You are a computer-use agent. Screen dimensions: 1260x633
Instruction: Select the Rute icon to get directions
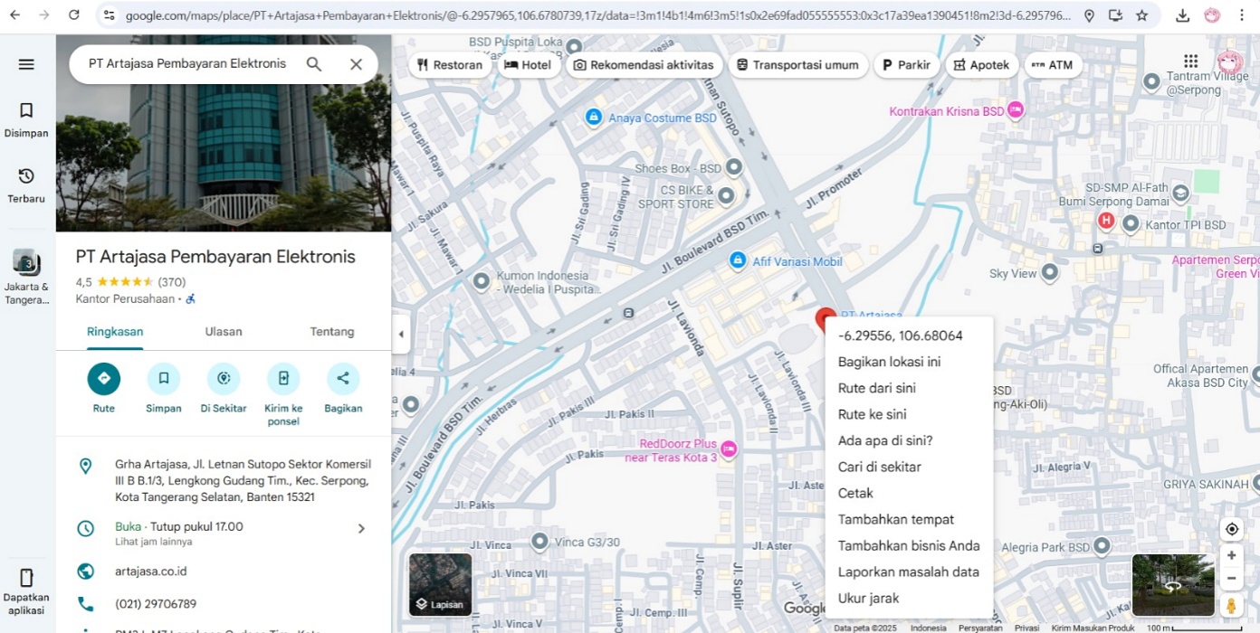tap(103, 378)
